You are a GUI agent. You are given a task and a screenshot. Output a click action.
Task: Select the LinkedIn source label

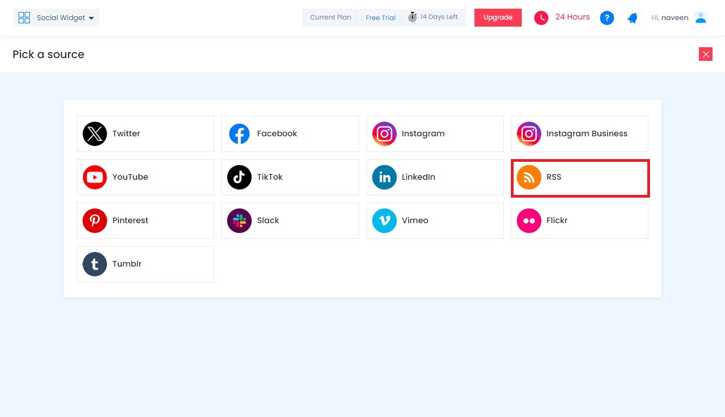pyautogui.click(x=418, y=177)
